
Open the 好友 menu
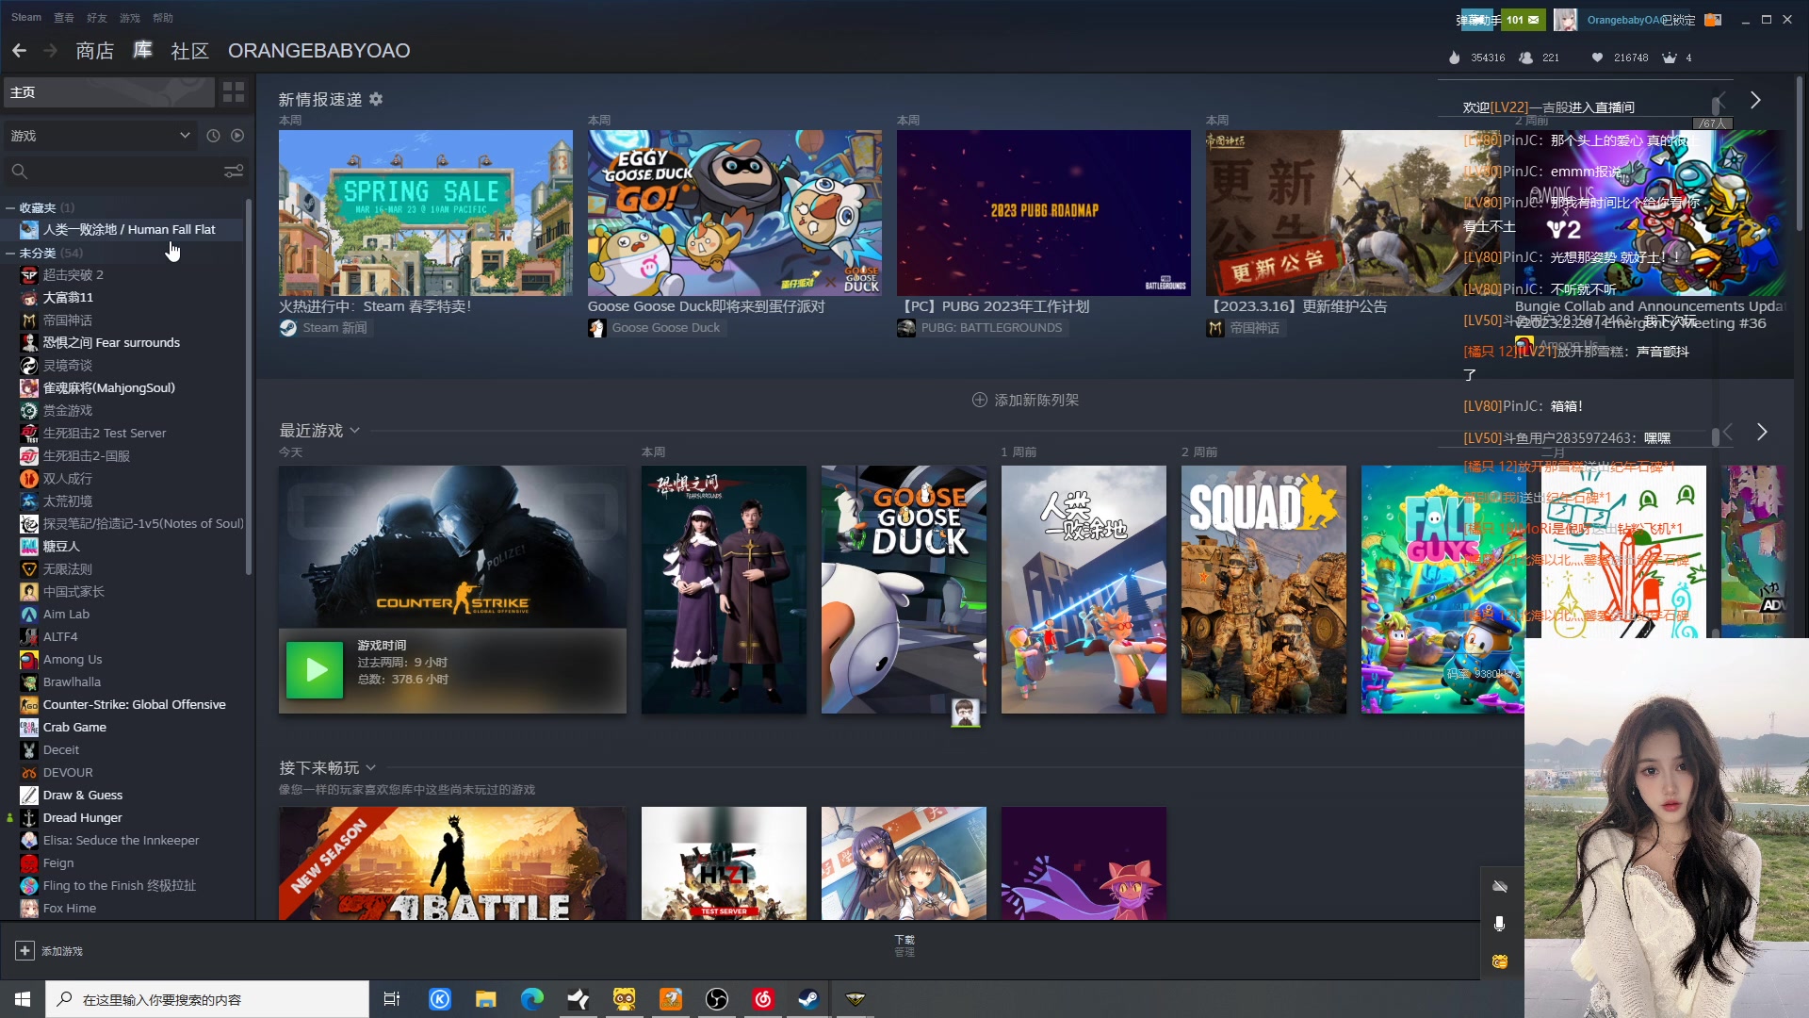click(96, 18)
